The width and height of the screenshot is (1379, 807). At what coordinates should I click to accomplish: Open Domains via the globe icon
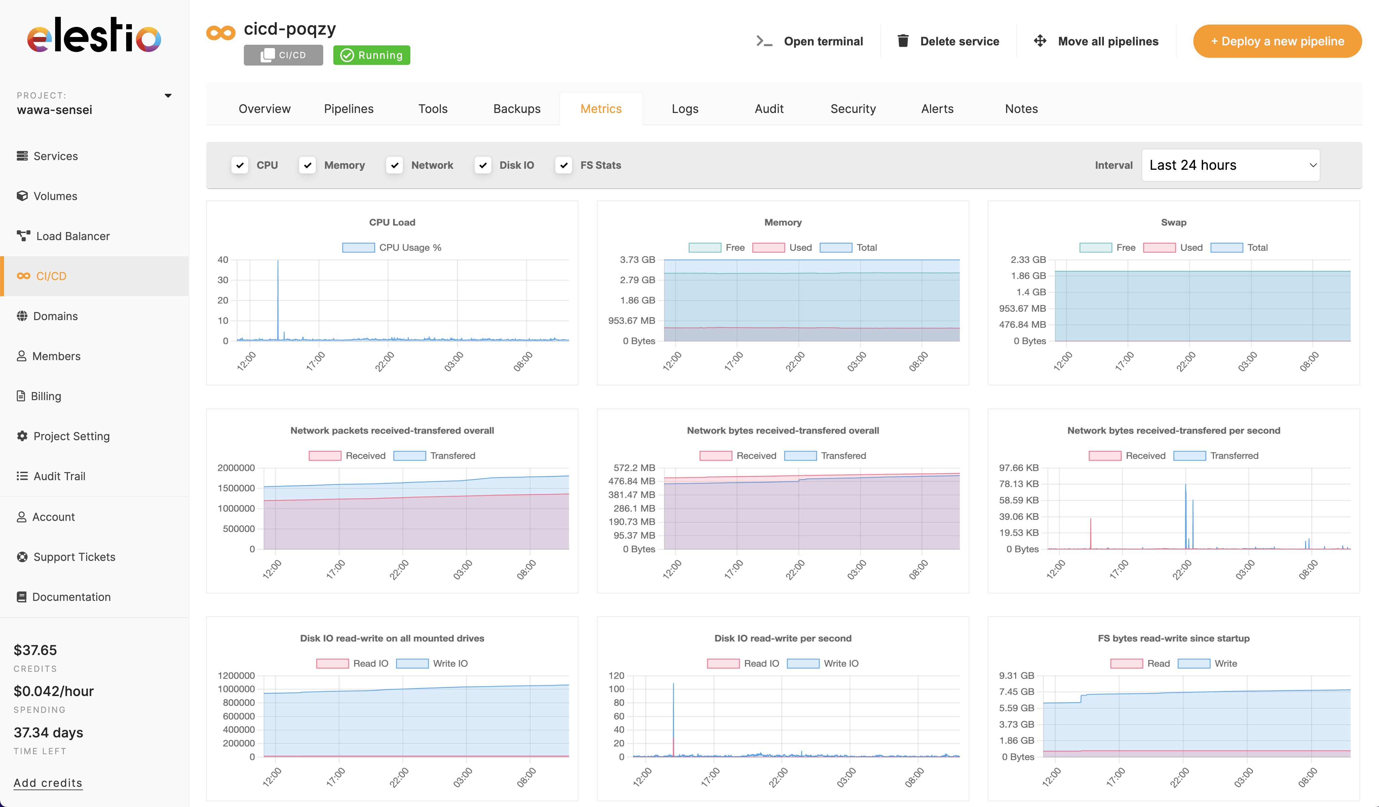point(22,316)
